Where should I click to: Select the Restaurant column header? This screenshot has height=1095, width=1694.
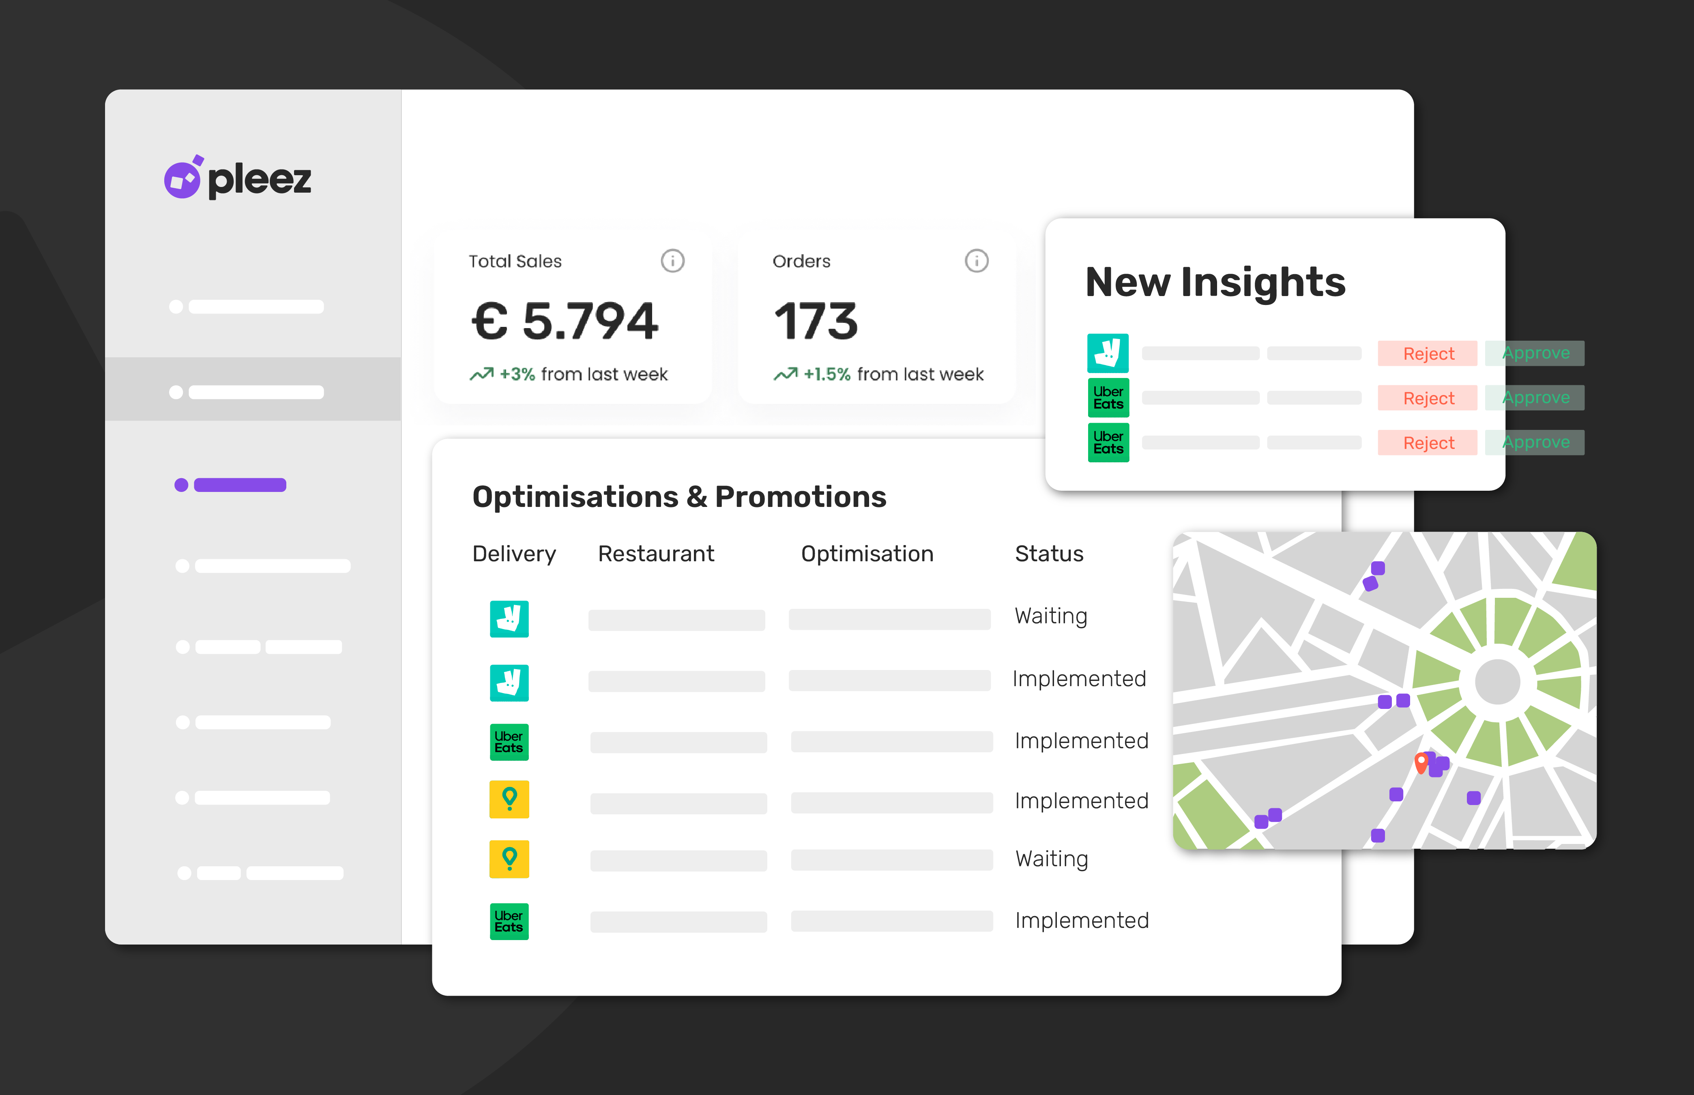point(655,554)
